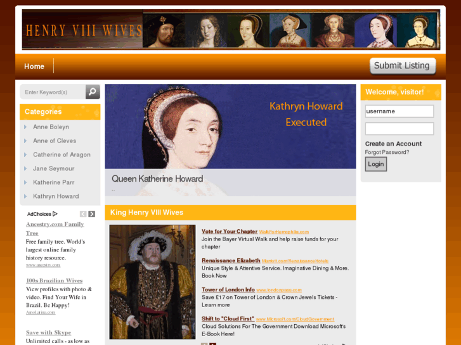The image size is (461, 345).
Task: Click the next ad arrow in sidebar
Action: (x=92, y=214)
